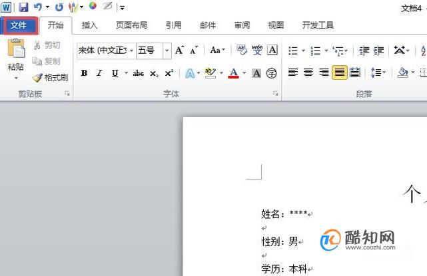The width and height of the screenshot is (427, 276).
Task: Expand the highlight color dropdown arrow
Action: pos(221,73)
